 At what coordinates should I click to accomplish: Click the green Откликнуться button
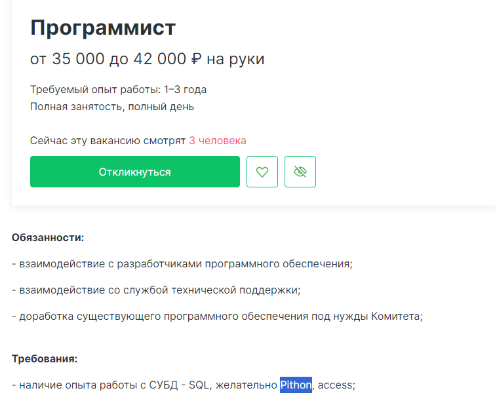[x=134, y=172]
